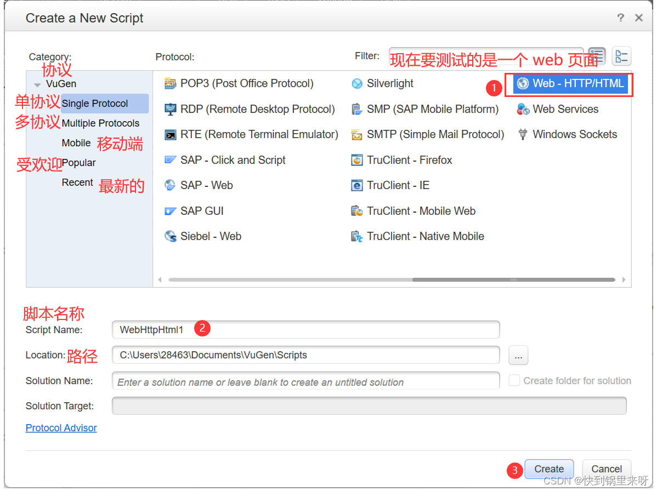Open the dialog help question mark
This screenshot has width=657, height=491.
point(621,18)
